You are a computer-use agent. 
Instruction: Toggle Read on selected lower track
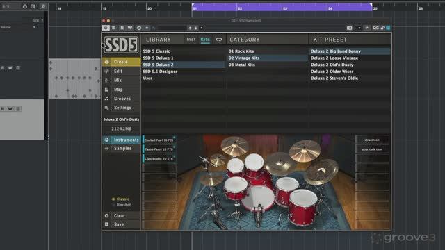(x=3, y=109)
